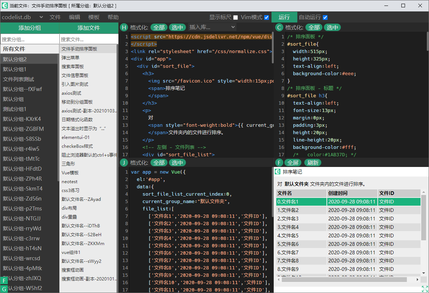
Task: Click the HTML editor vertical scrollbar
Action: click(273, 48)
